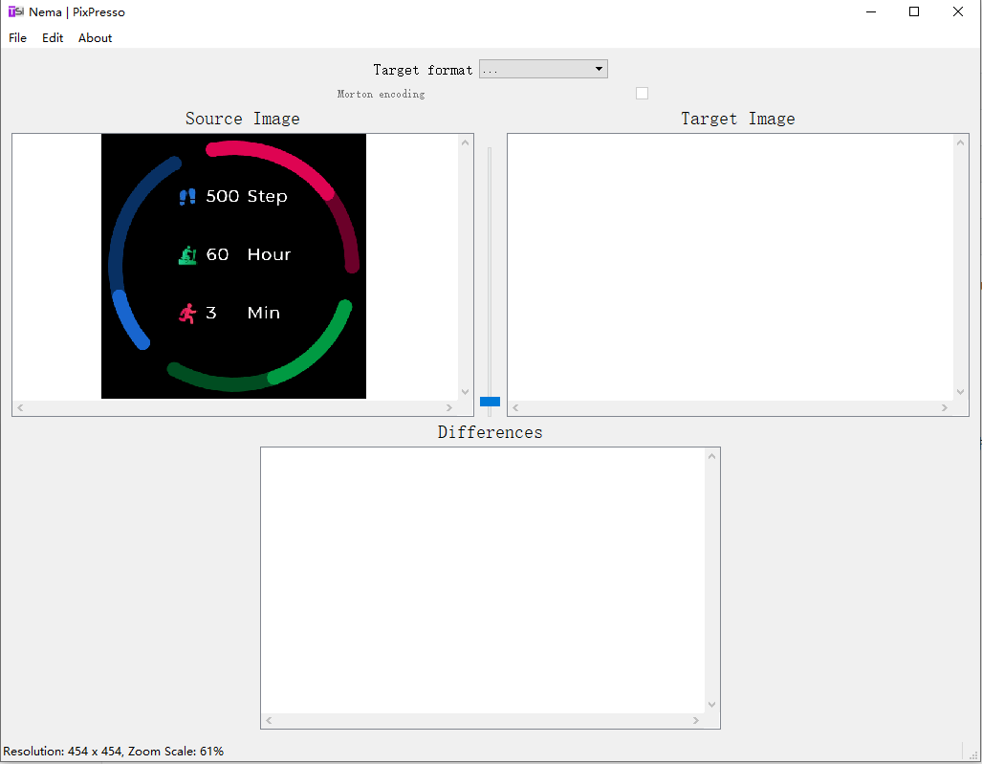Click the 'Differences' heading
Viewport: 982px width, 764px height.
(490, 432)
